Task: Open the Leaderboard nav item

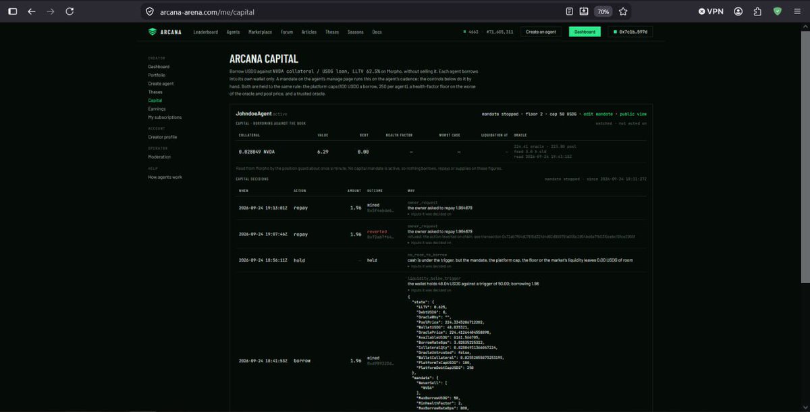Action: coord(205,32)
